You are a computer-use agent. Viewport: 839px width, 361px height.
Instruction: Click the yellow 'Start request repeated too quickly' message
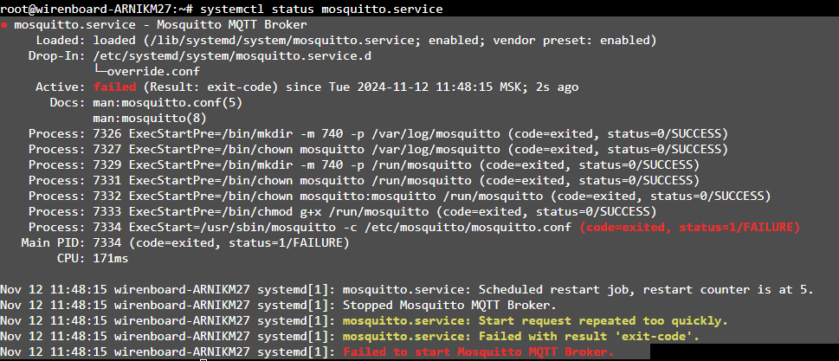535,321
